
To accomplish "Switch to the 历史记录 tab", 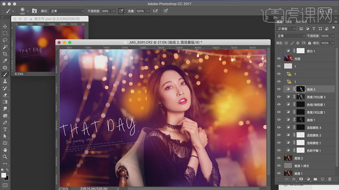I will pos(302,22).
